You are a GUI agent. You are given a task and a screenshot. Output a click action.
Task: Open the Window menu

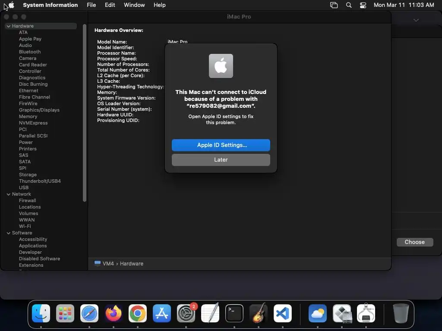click(134, 5)
